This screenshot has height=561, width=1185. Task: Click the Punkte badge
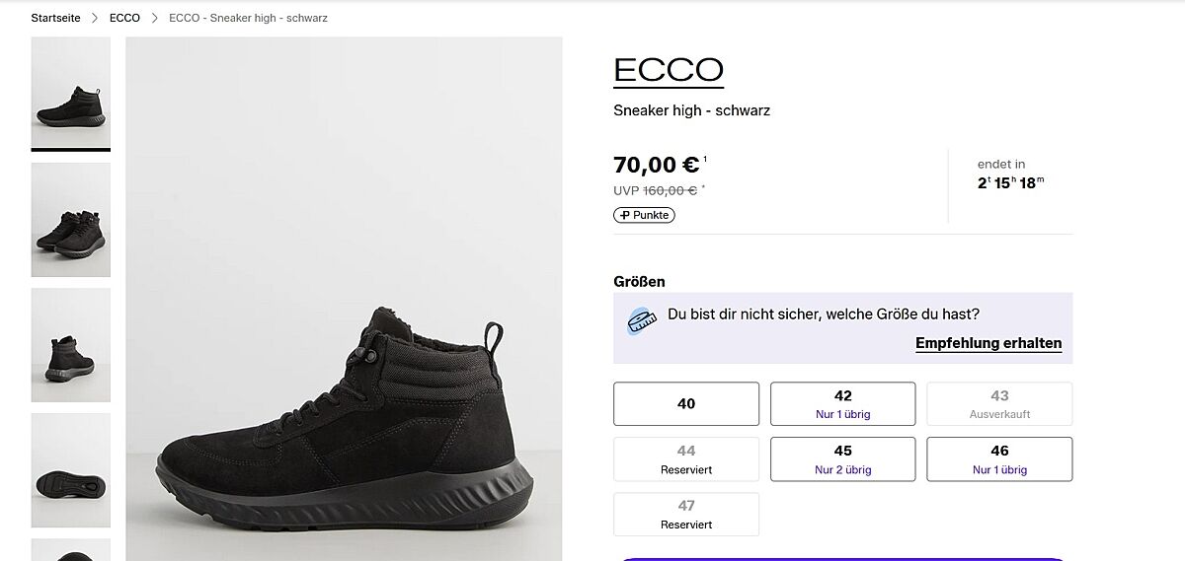(x=644, y=215)
